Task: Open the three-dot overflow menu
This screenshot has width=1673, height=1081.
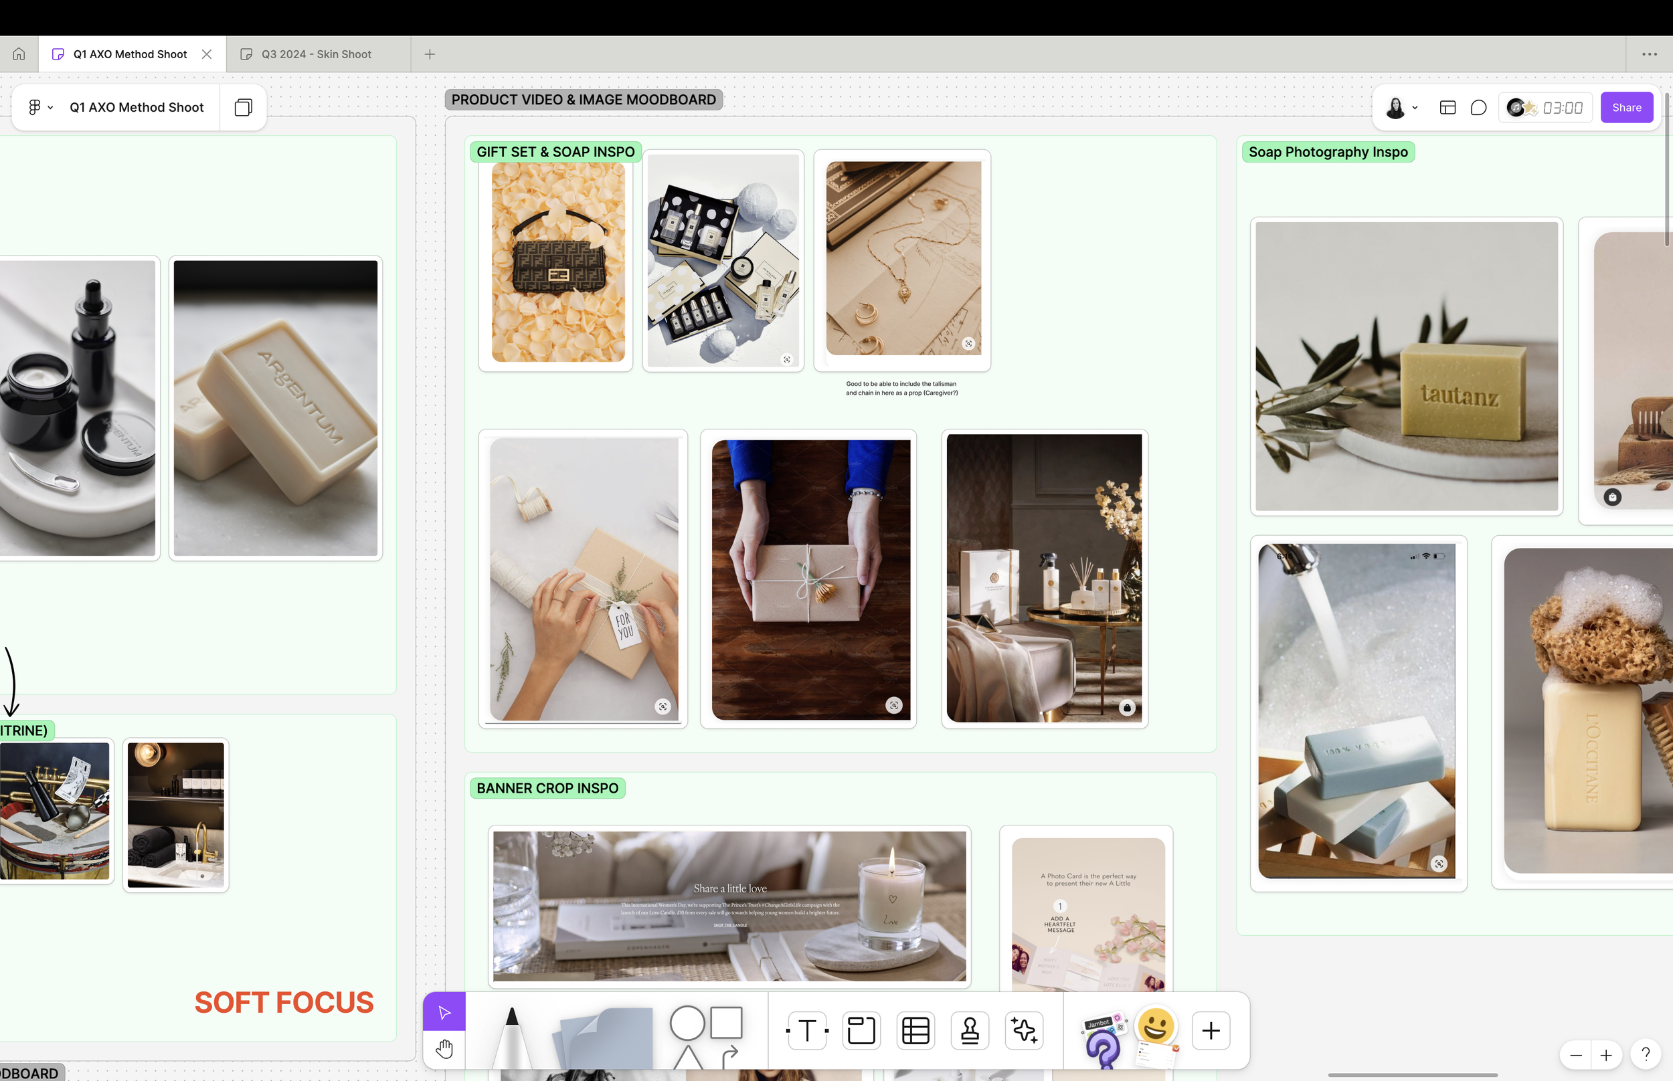Action: tap(1649, 54)
